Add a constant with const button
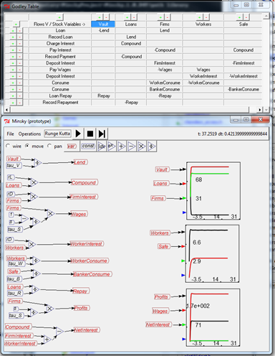This screenshot has width=275, height=356. 88,146
